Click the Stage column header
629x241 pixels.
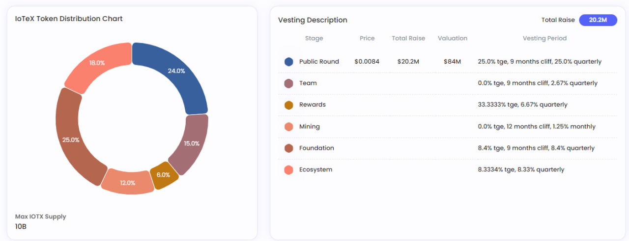tap(314, 38)
